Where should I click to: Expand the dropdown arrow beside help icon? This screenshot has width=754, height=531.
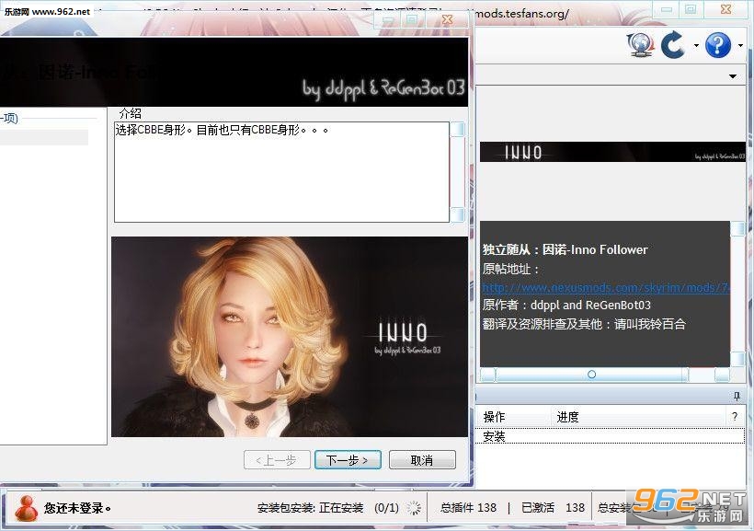click(x=740, y=46)
